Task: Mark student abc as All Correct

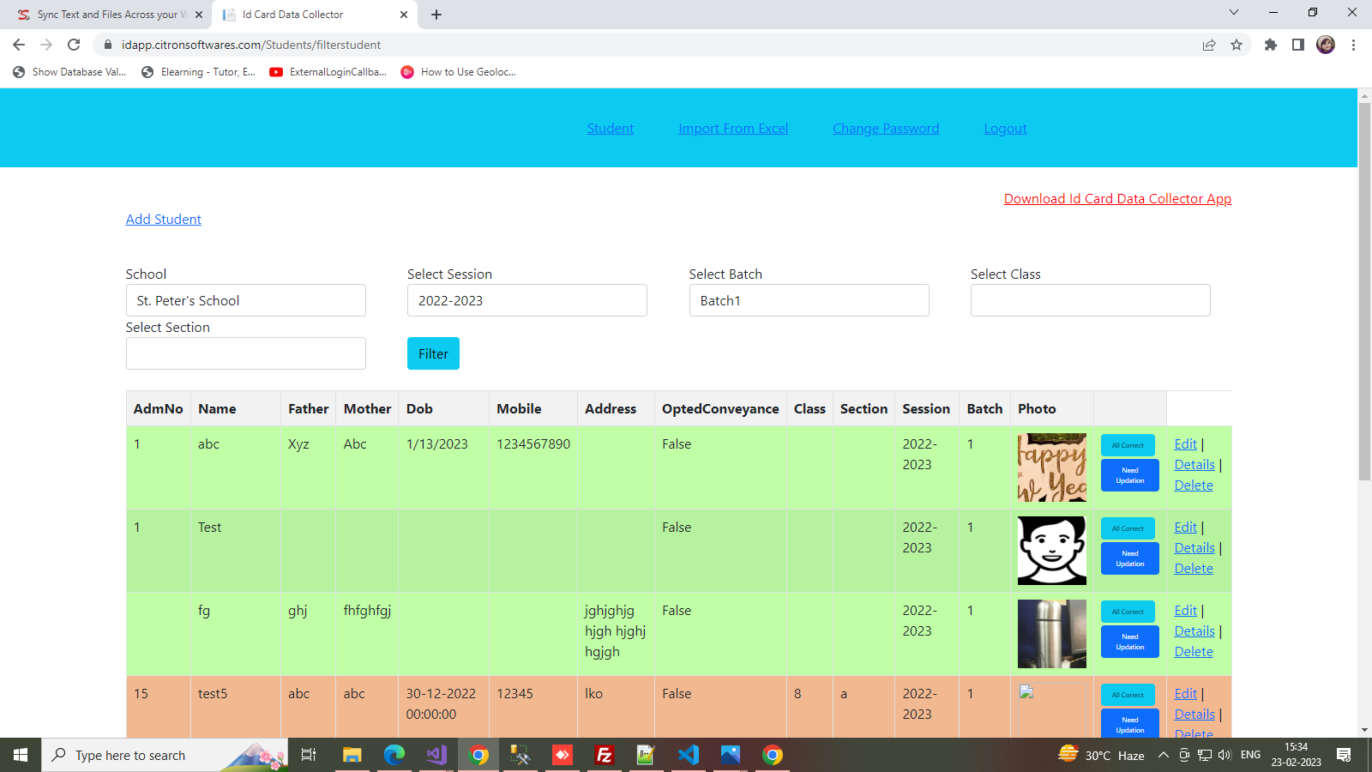Action: 1128,445
